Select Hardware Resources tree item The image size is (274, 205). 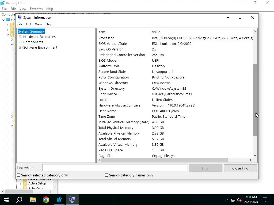point(40,37)
